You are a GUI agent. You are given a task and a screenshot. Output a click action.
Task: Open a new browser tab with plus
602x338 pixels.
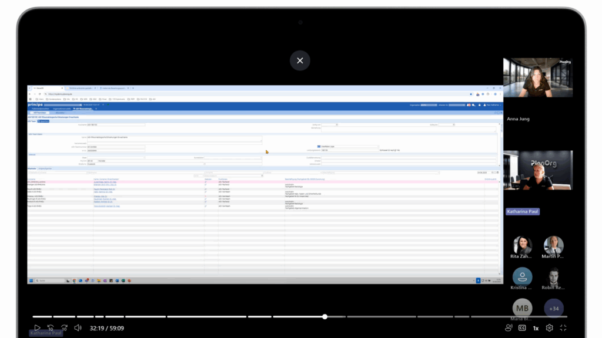click(x=133, y=88)
